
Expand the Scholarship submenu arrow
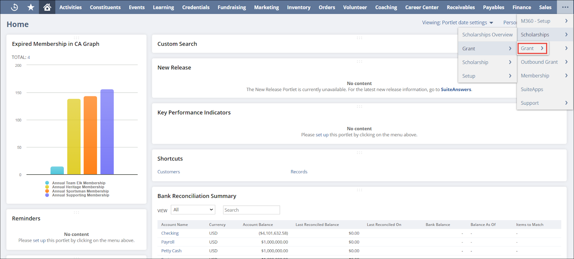[x=510, y=62]
